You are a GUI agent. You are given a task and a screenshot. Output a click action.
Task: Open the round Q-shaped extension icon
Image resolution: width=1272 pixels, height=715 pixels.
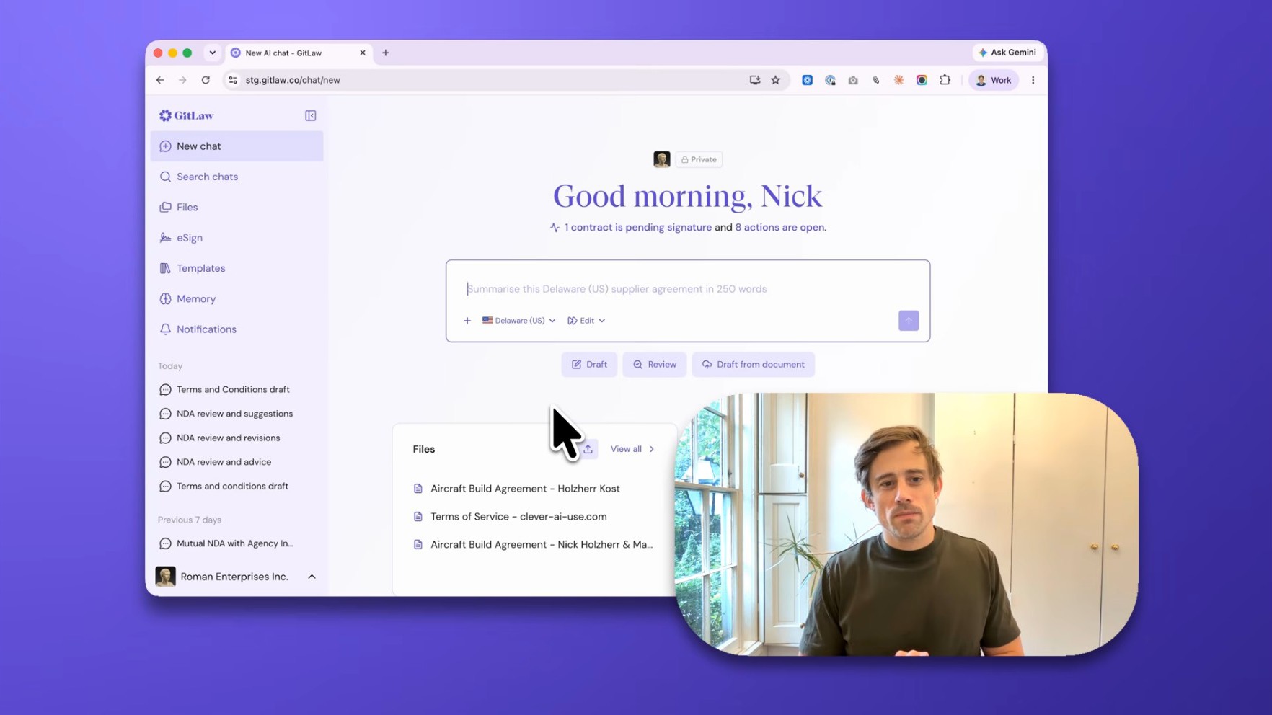click(x=830, y=81)
